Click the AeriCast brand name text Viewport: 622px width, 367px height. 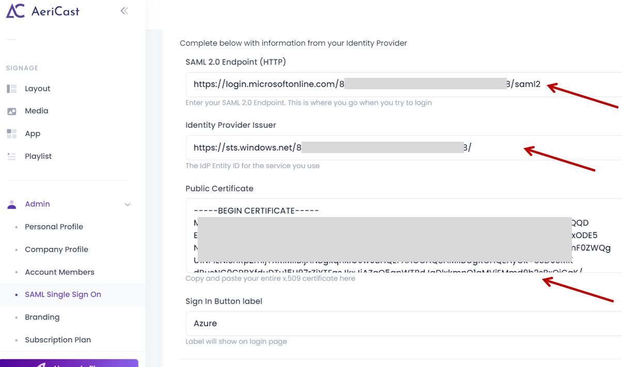pyautogui.click(x=55, y=11)
